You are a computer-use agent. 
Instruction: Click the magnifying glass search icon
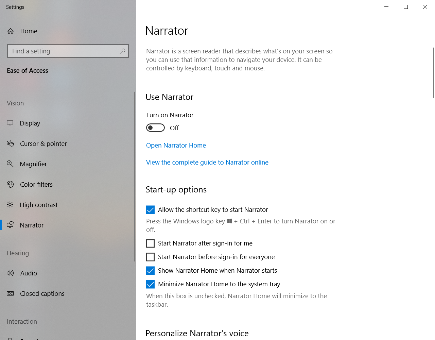pos(123,51)
